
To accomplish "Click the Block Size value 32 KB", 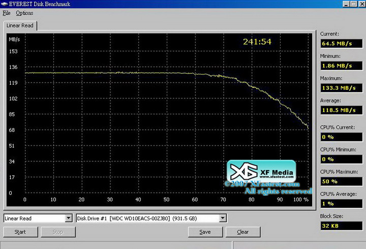I will point(342,226).
